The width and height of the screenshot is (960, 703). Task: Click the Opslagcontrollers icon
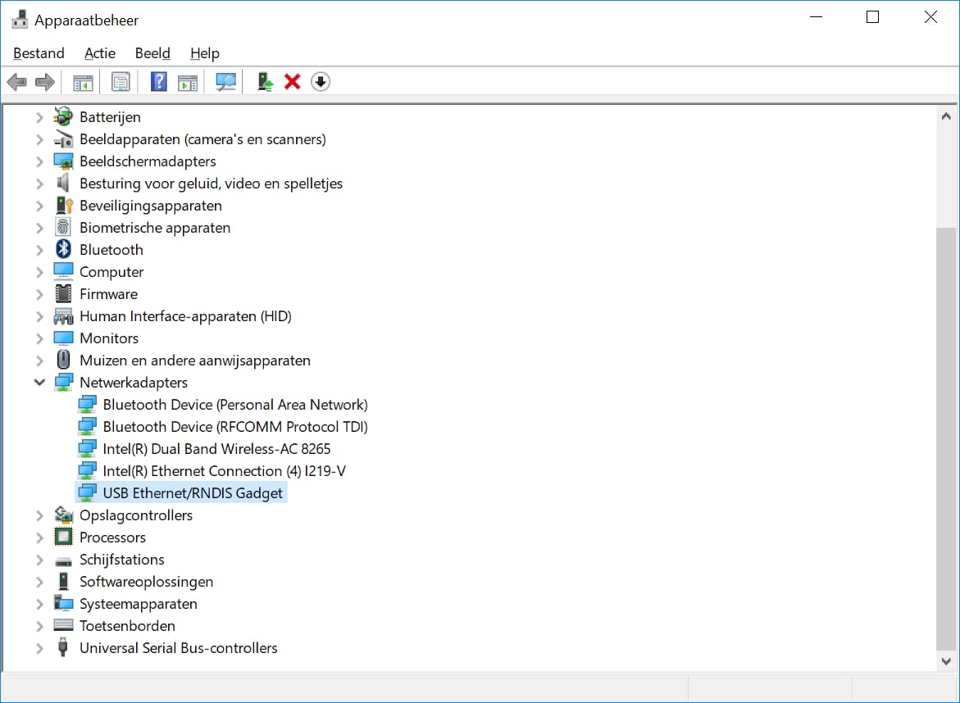(63, 515)
